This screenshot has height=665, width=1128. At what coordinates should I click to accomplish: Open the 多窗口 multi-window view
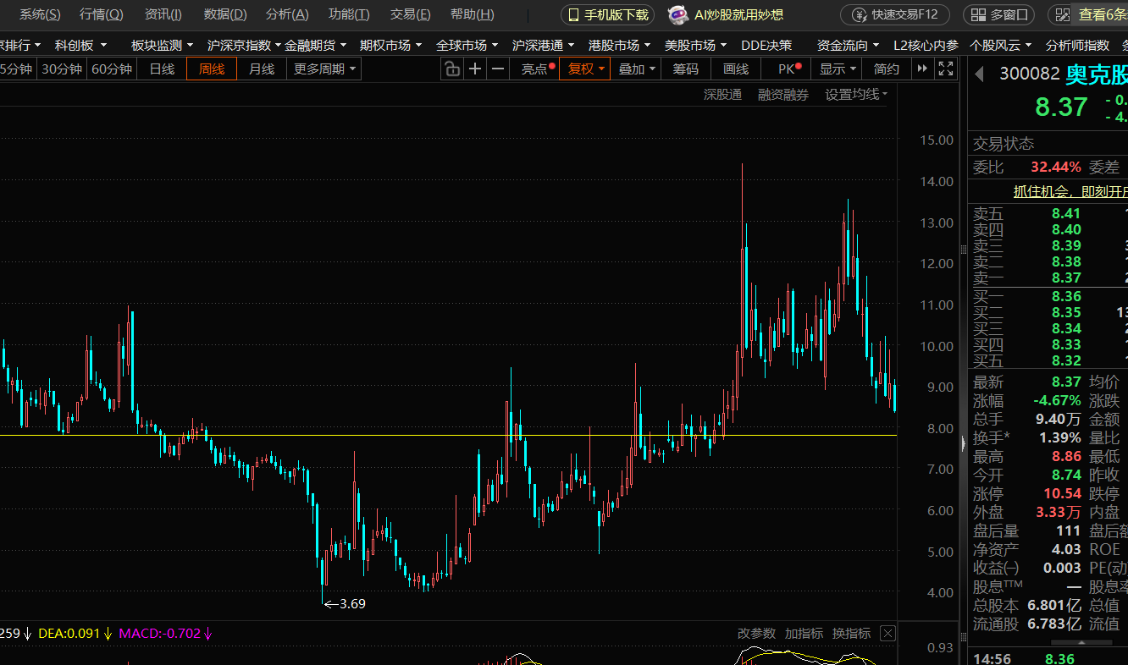tap(999, 14)
